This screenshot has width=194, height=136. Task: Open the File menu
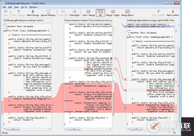point(4,7)
